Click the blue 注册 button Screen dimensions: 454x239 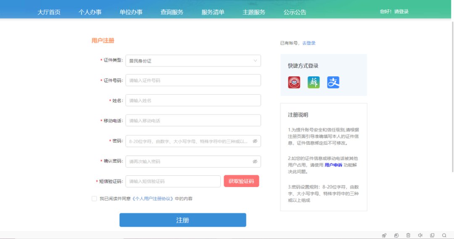point(182,220)
